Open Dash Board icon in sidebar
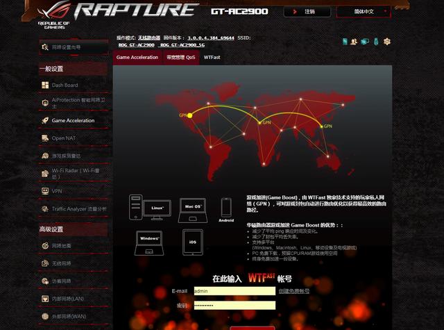Image resolution: width=444 pixels, height=330 pixels. tap(45, 85)
